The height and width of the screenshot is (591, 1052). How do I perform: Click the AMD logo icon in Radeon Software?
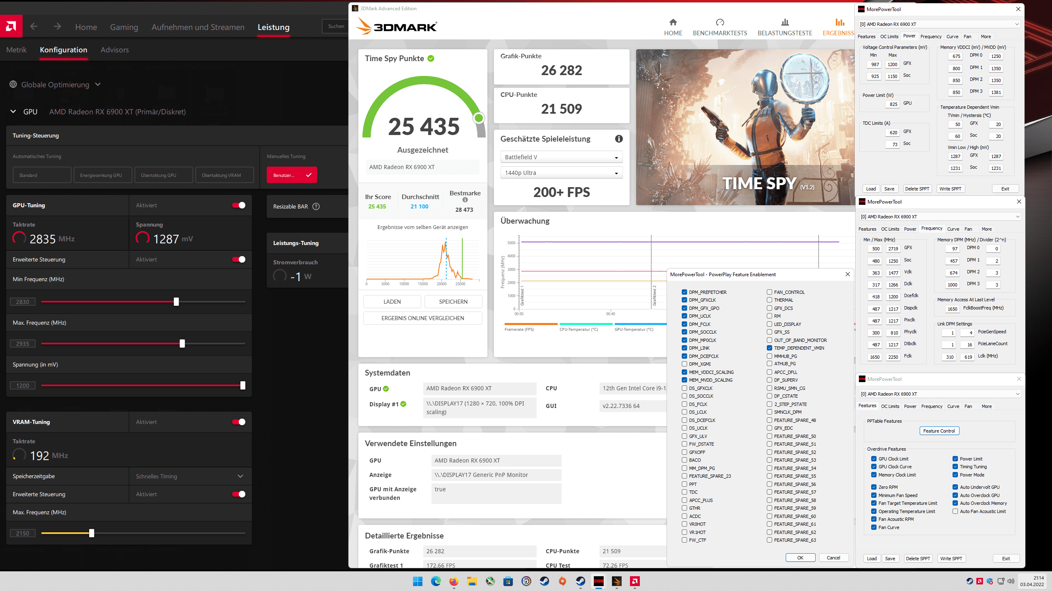[11, 27]
